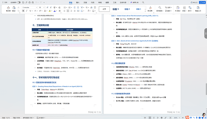This screenshot has height=119, width=207.
Task: Open the Consolas font name dropdown
Action: coord(37,7)
